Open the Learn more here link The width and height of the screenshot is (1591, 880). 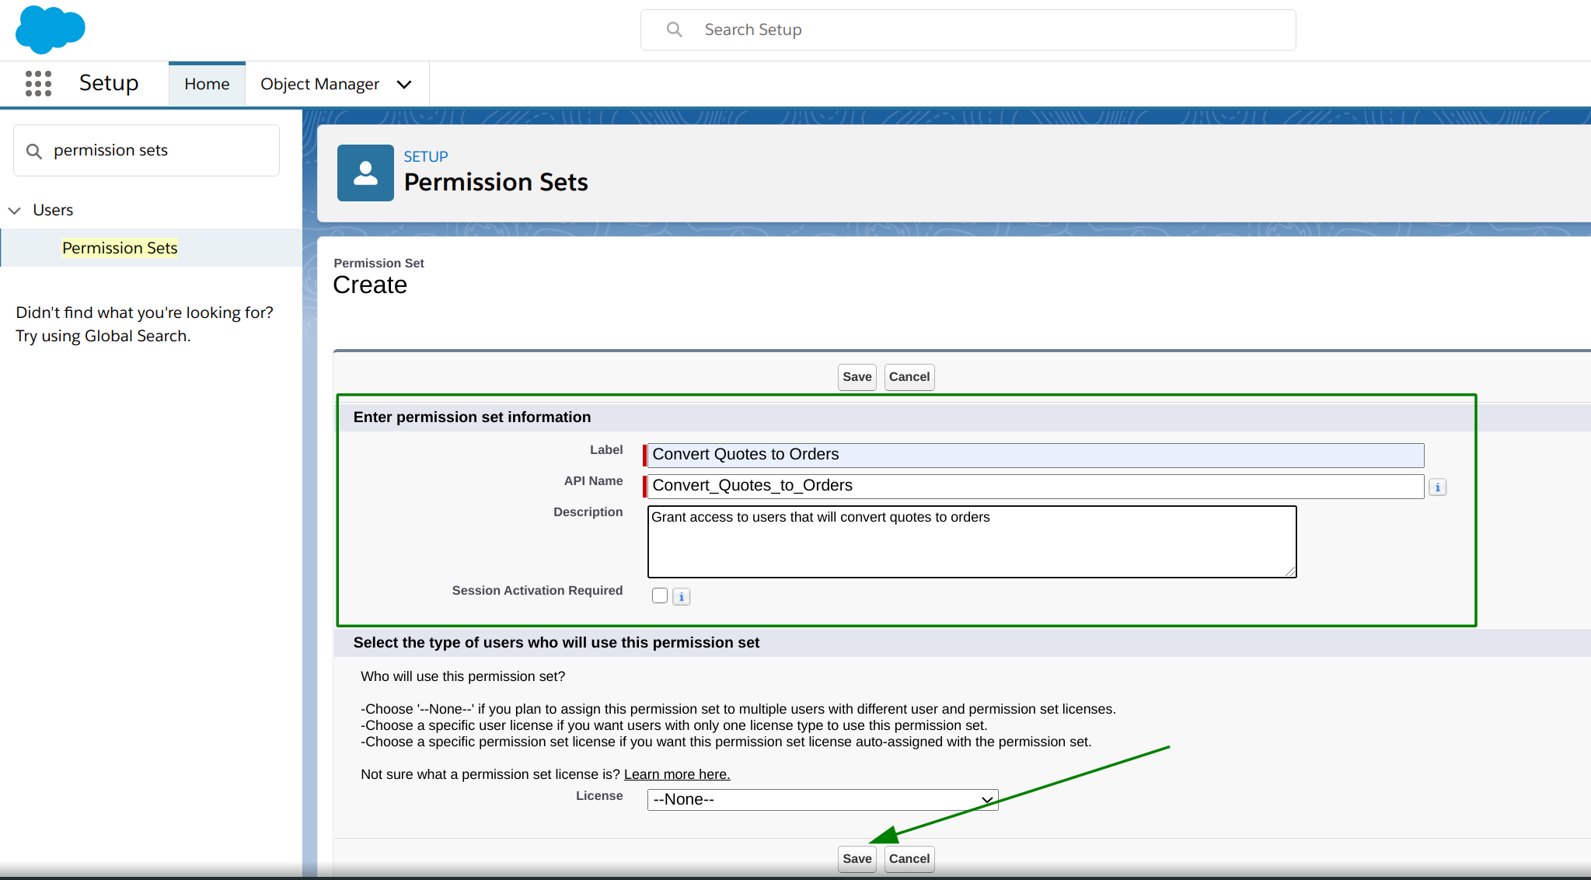click(677, 774)
